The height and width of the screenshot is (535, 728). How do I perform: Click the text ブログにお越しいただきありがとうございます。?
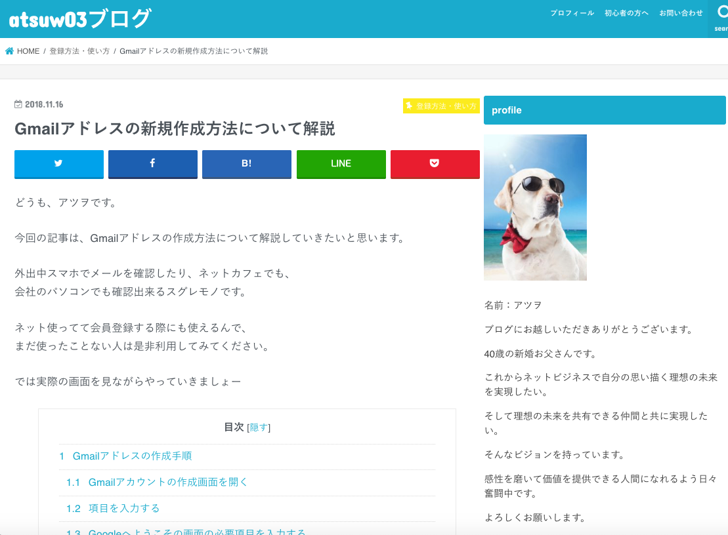point(590,329)
